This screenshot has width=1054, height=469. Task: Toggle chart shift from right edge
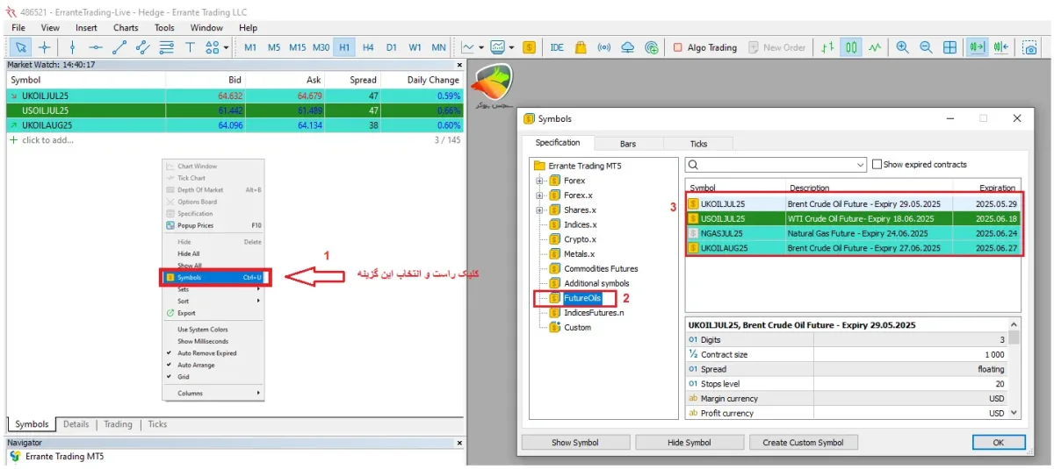click(x=1000, y=47)
